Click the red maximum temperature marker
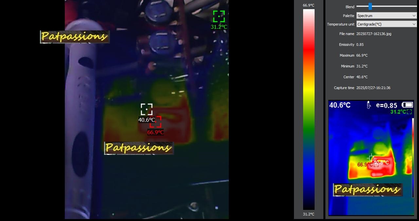 tap(155, 122)
